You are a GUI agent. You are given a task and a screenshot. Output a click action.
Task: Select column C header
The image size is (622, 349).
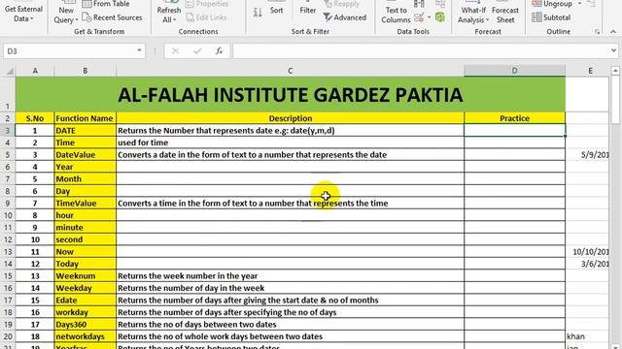290,71
